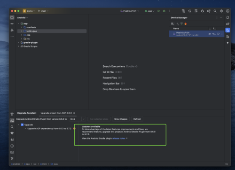This screenshot has height=170, width=235.
Task: Open Pixel 6 API 31 device selector in toolbar
Action: point(130,11)
